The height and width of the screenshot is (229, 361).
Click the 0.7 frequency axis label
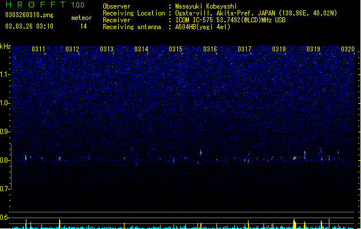5,189
